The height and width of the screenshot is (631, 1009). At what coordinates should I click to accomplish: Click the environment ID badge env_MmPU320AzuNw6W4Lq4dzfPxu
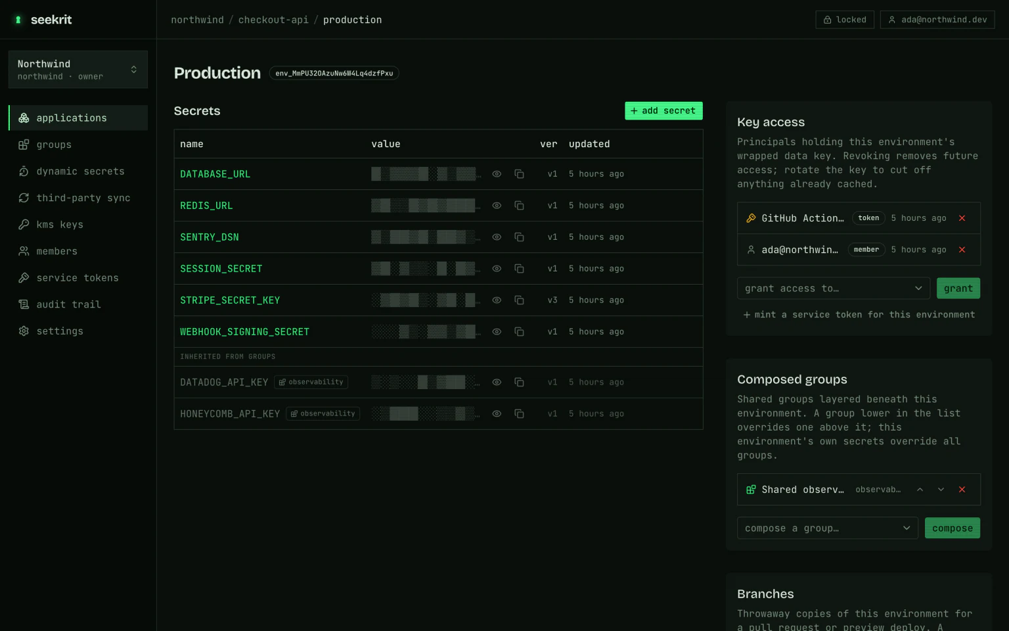[x=334, y=73]
